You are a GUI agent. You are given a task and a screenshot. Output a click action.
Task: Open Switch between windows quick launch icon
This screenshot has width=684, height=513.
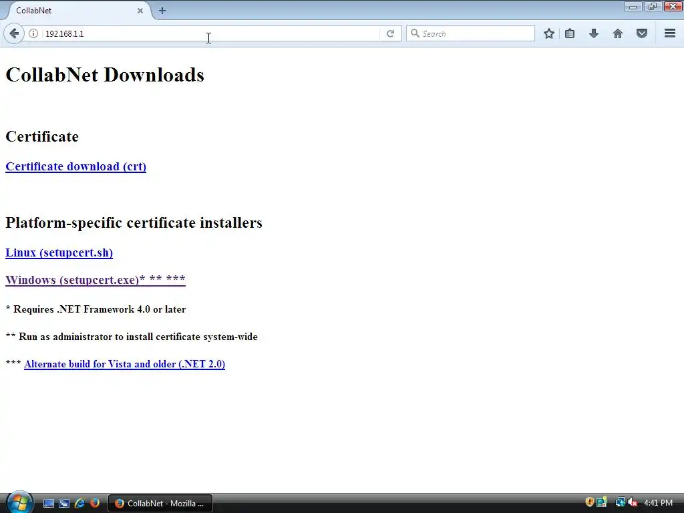pyautogui.click(x=64, y=504)
